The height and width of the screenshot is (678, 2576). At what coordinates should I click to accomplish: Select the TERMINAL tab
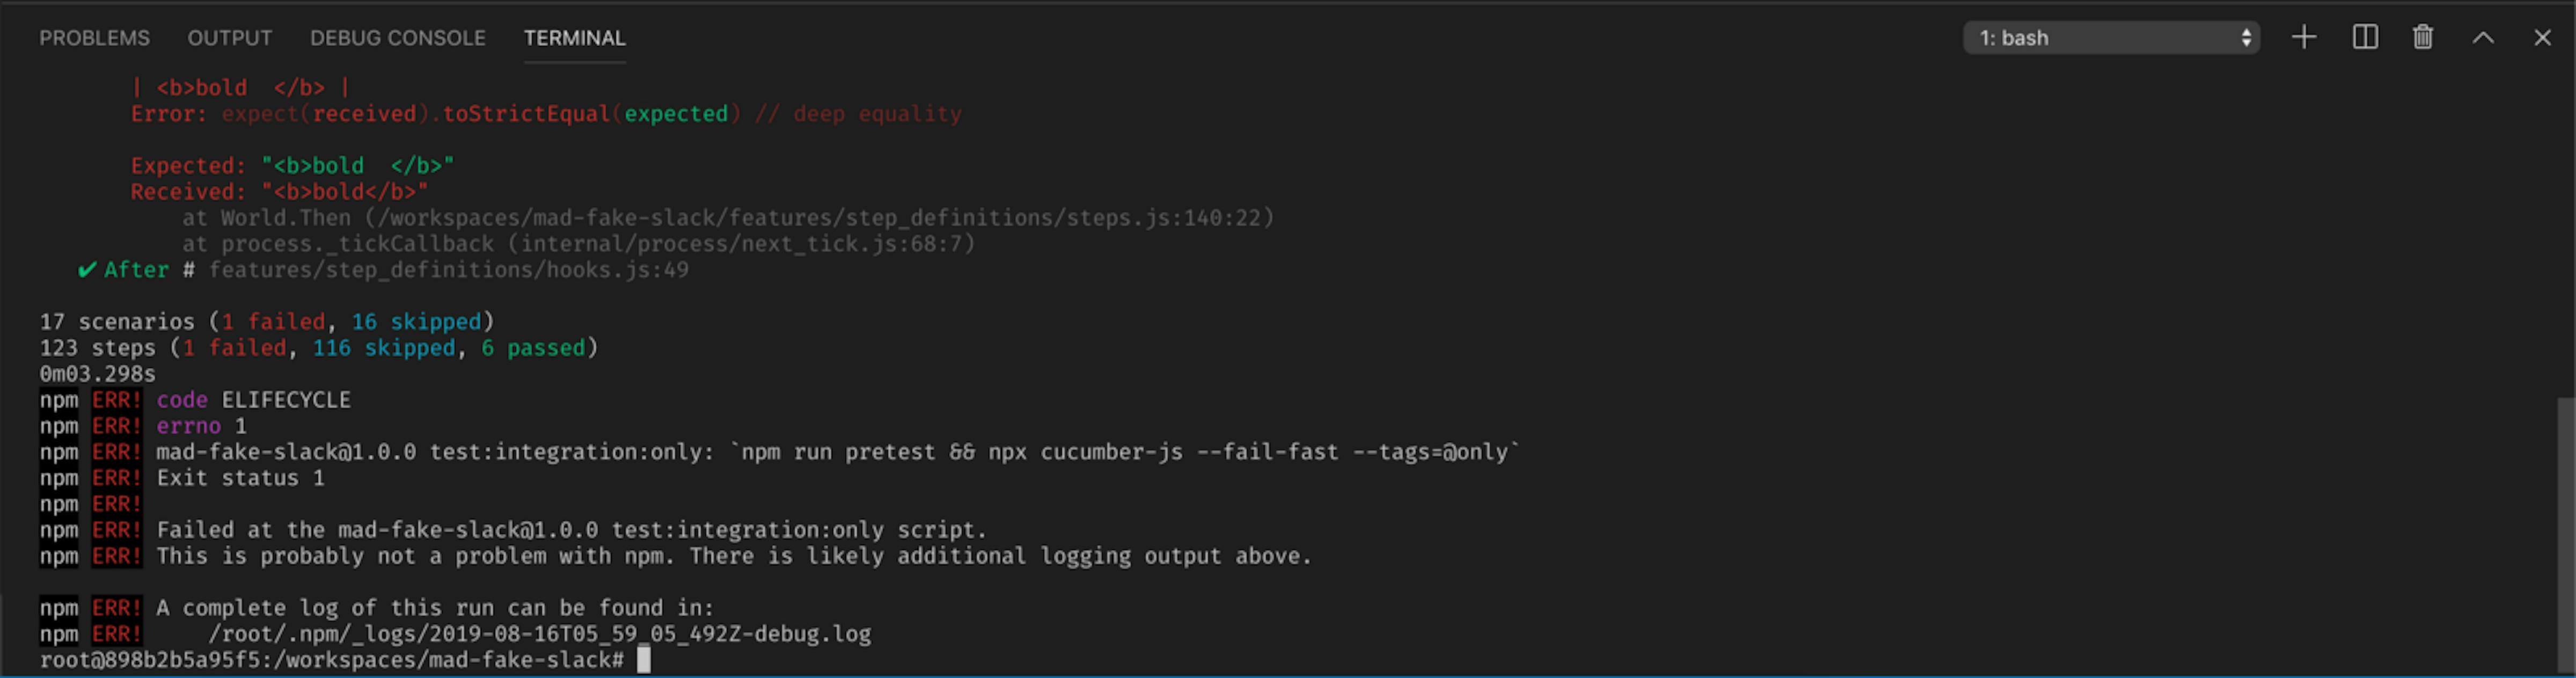click(x=575, y=38)
